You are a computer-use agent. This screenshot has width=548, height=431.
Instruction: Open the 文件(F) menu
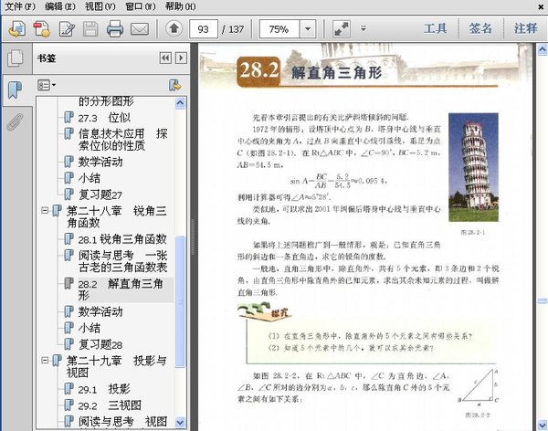tap(20, 6)
